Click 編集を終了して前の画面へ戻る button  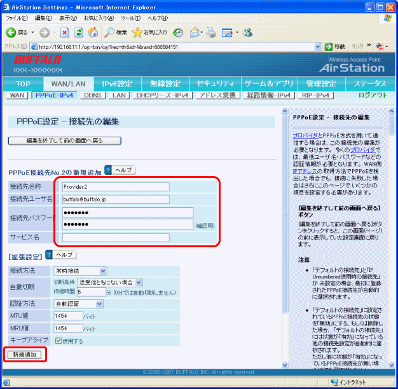click(64, 140)
